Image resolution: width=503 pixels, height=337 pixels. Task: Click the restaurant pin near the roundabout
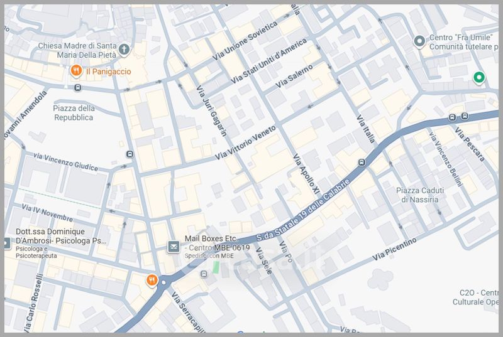[x=152, y=281]
